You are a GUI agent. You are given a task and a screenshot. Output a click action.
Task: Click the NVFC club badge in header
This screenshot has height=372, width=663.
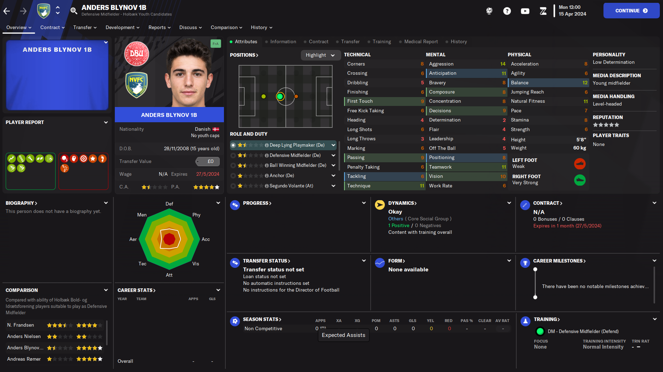coord(44,11)
